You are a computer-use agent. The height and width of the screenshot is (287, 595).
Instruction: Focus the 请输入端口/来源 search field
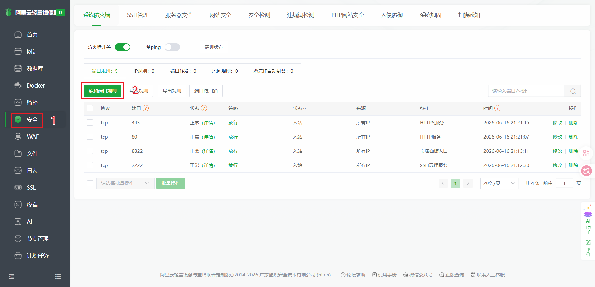point(526,91)
